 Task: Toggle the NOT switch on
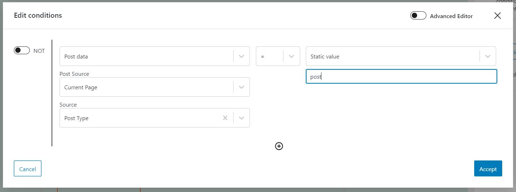pyautogui.click(x=22, y=50)
